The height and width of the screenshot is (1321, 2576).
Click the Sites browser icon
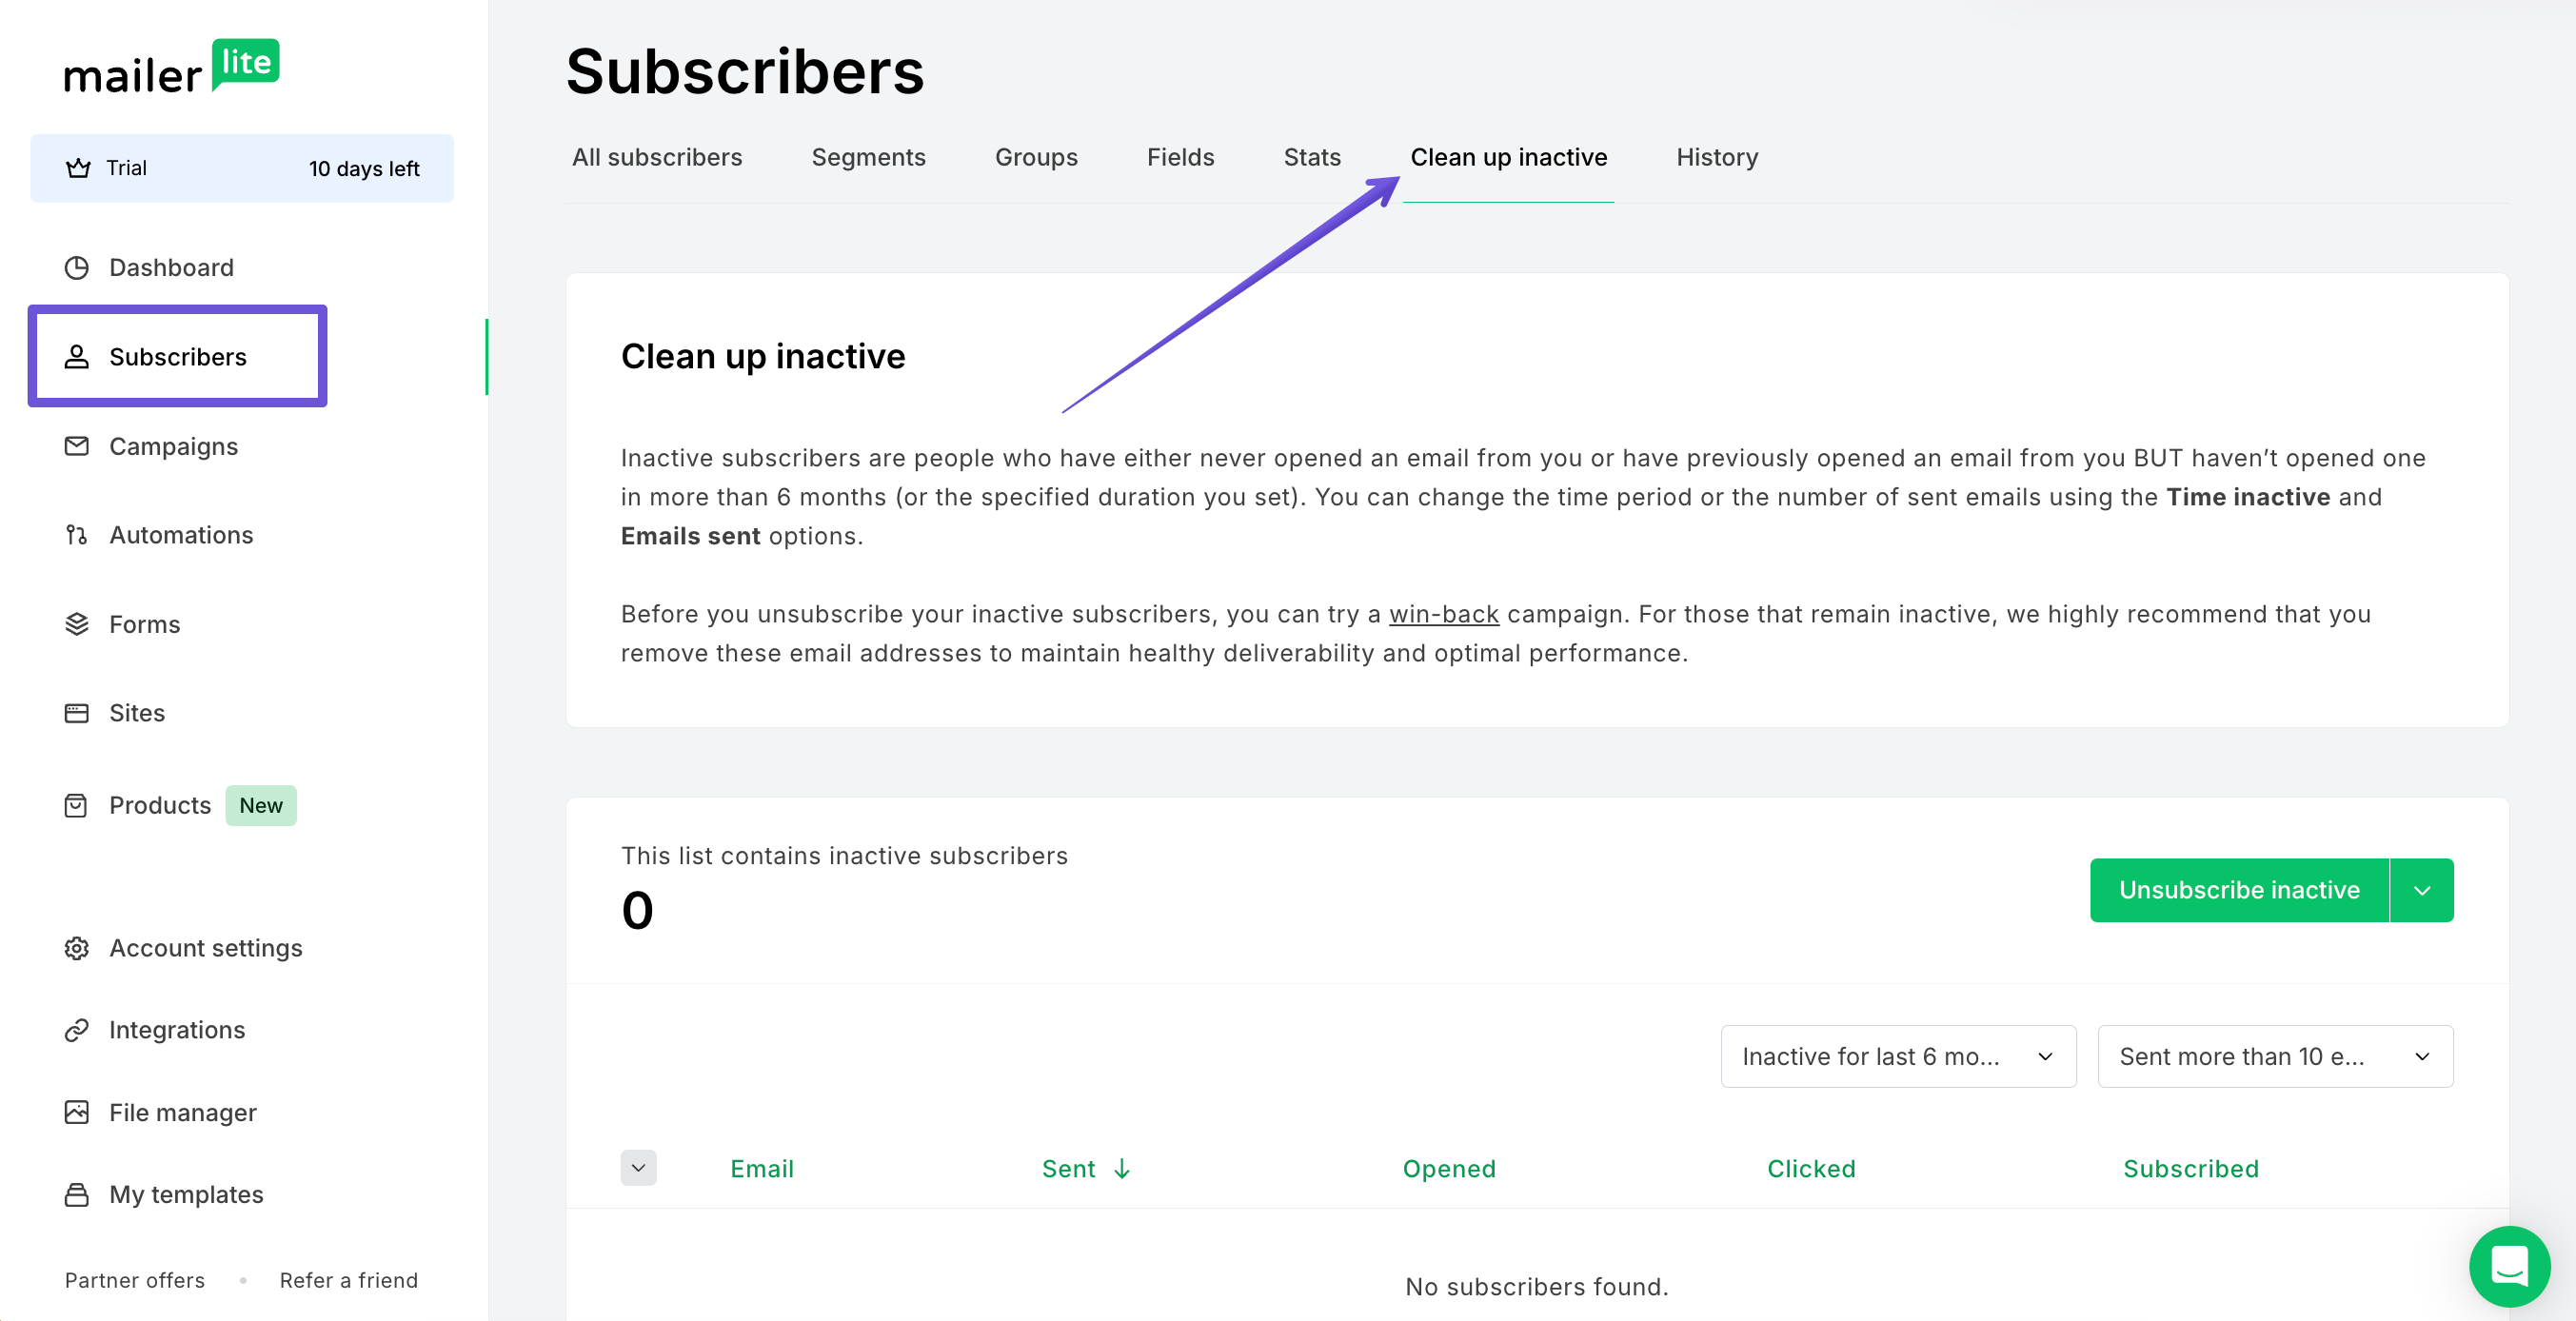point(77,713)
